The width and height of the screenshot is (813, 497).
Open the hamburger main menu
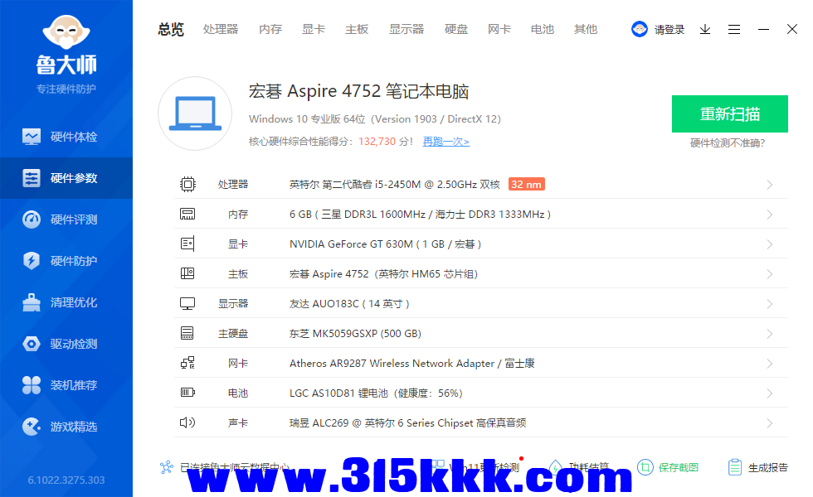734,30
